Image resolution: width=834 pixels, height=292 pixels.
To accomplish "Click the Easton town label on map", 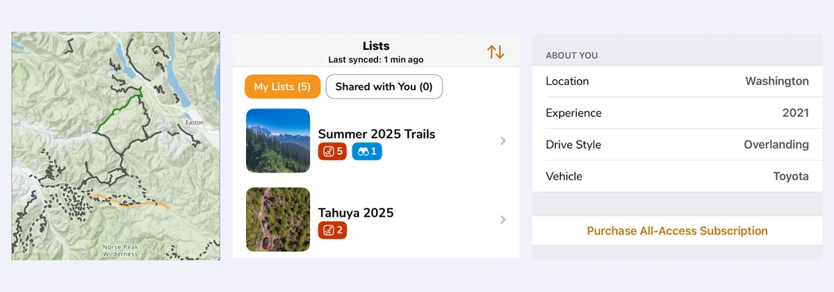I will (195, 122).
